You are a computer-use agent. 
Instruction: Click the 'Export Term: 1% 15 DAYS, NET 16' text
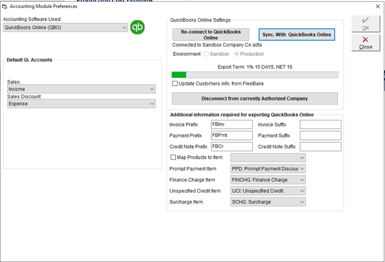click(x=255, y=67)
